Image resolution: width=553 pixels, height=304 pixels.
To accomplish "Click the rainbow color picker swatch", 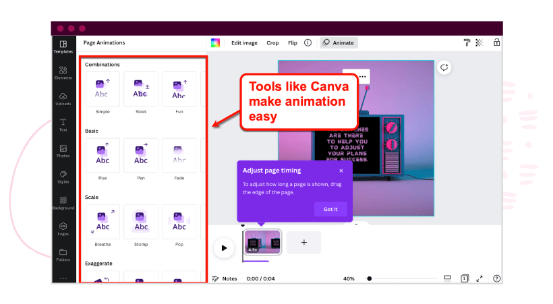I will pos(215,42).
